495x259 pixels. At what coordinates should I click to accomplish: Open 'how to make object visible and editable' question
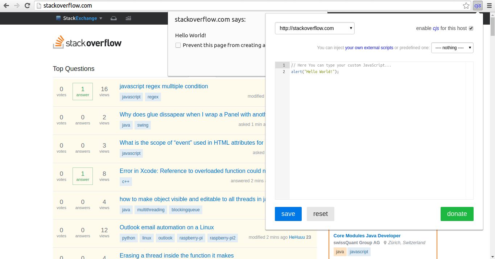coord(193,199)
